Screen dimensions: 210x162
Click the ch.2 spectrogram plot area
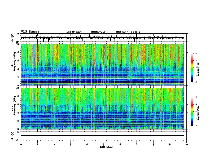(x=102, y=109)
